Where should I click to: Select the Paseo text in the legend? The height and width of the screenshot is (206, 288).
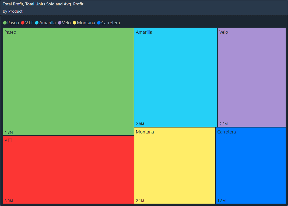(13, 23)
